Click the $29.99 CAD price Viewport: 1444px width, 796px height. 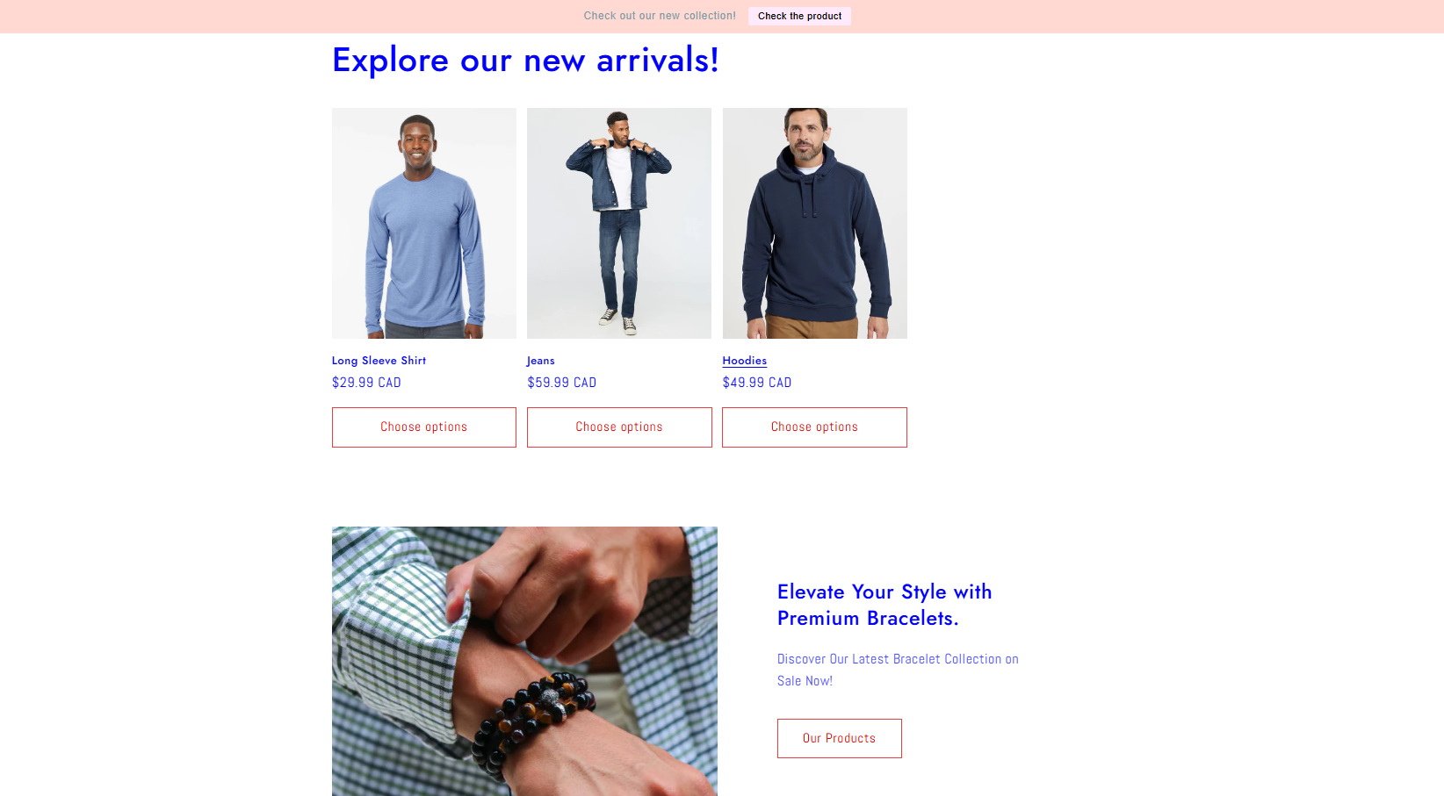pyautogui.click(x=366, y=383)
